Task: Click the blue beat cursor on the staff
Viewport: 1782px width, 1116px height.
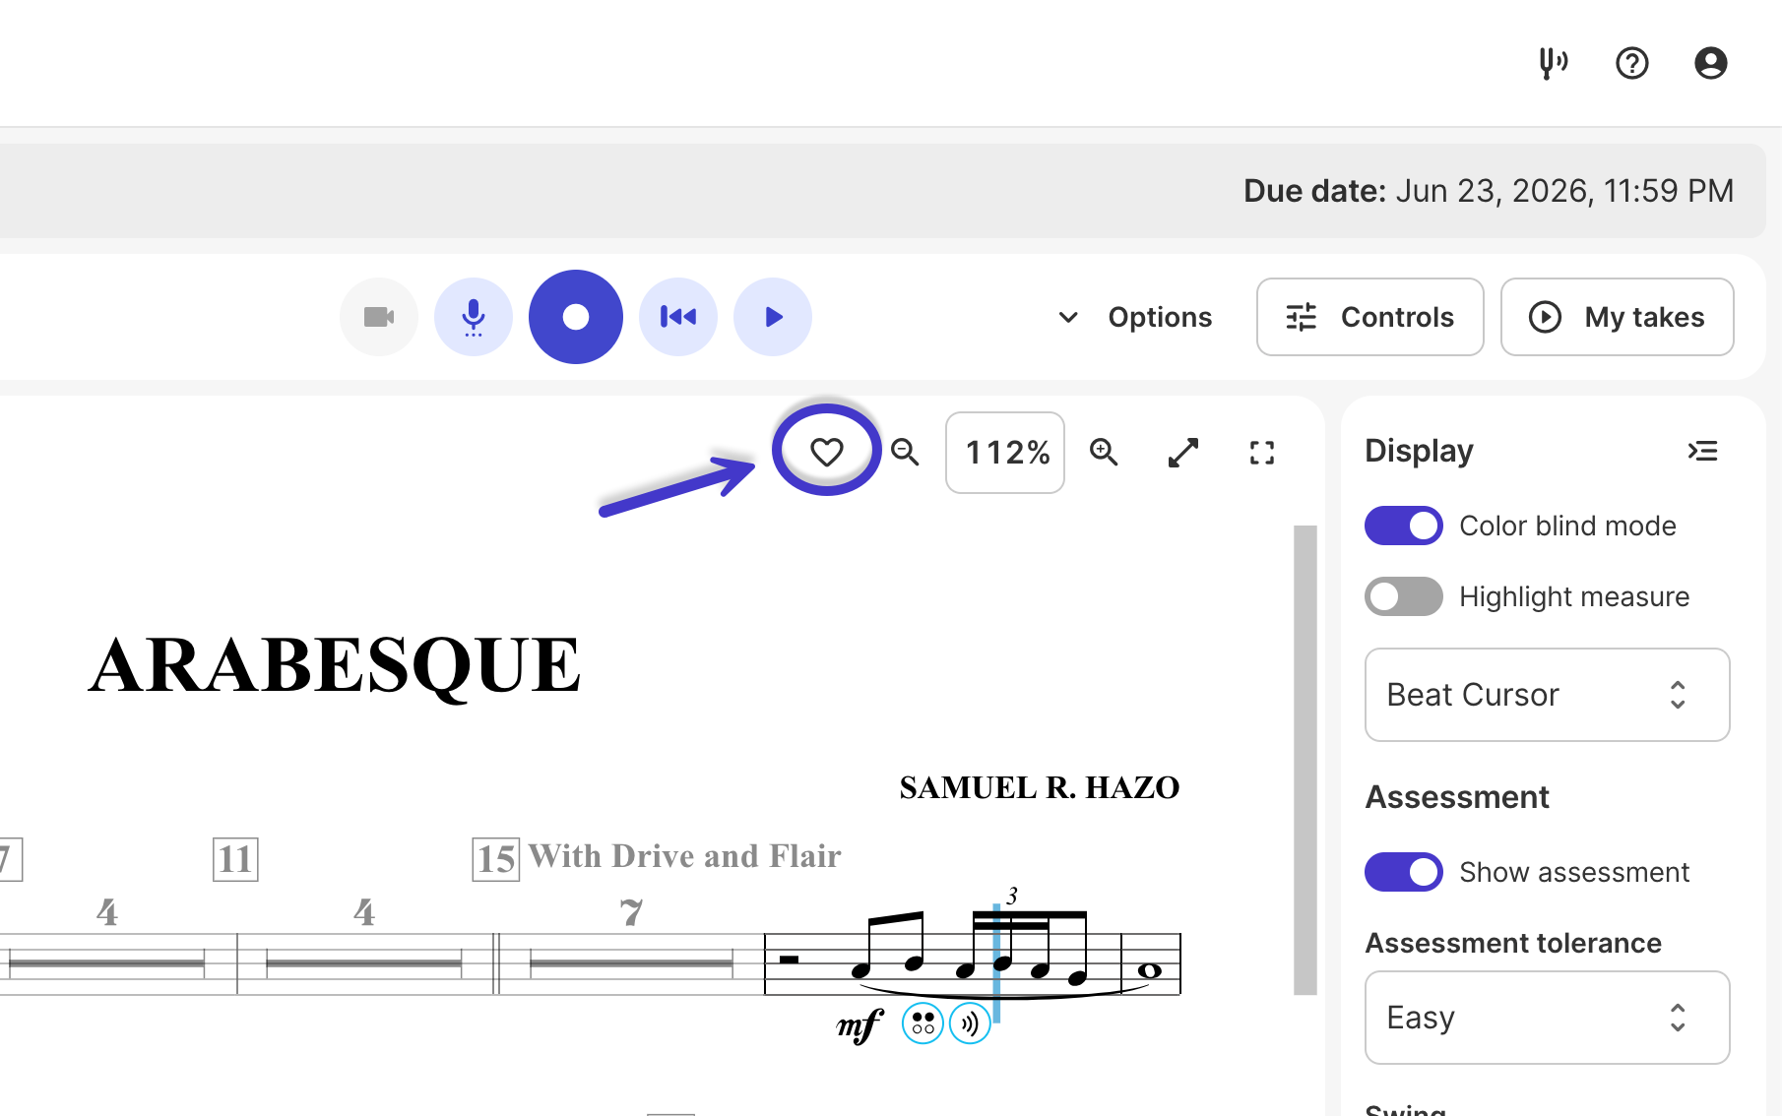Action: pos(996,962)
